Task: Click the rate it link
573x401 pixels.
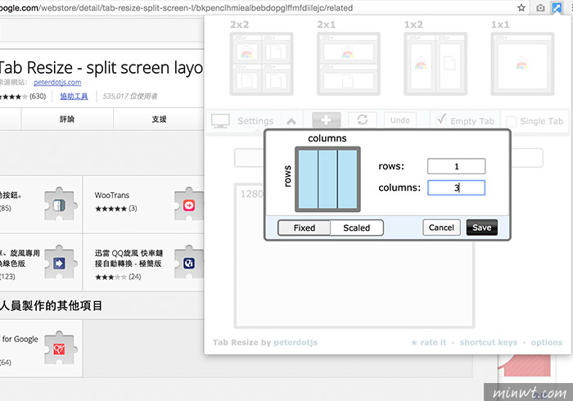Action: [429, 342]
